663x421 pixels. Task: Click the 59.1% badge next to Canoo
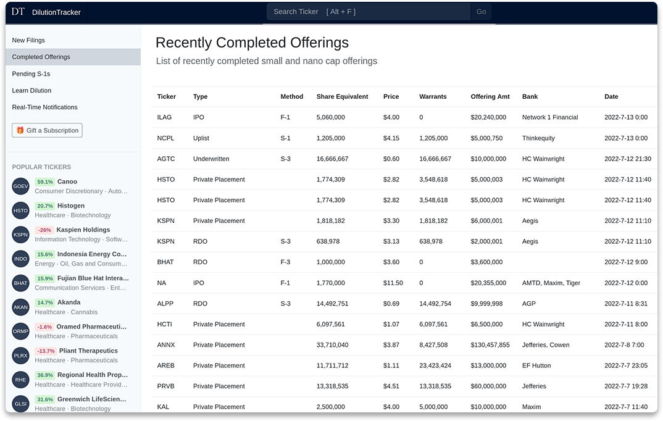tap(45, 181)
